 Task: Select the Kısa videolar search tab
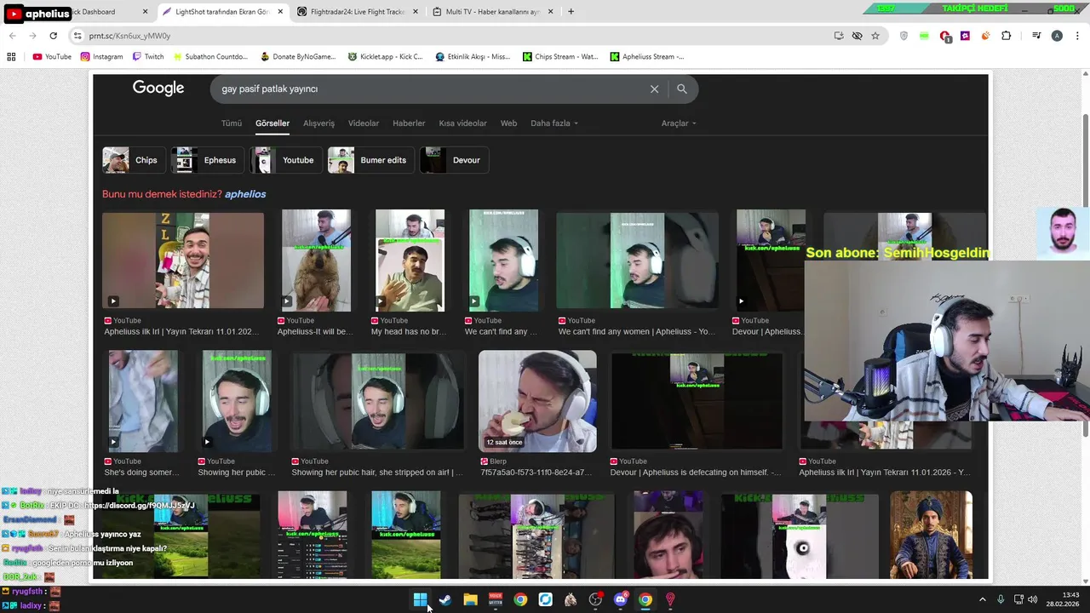(462, 123)
